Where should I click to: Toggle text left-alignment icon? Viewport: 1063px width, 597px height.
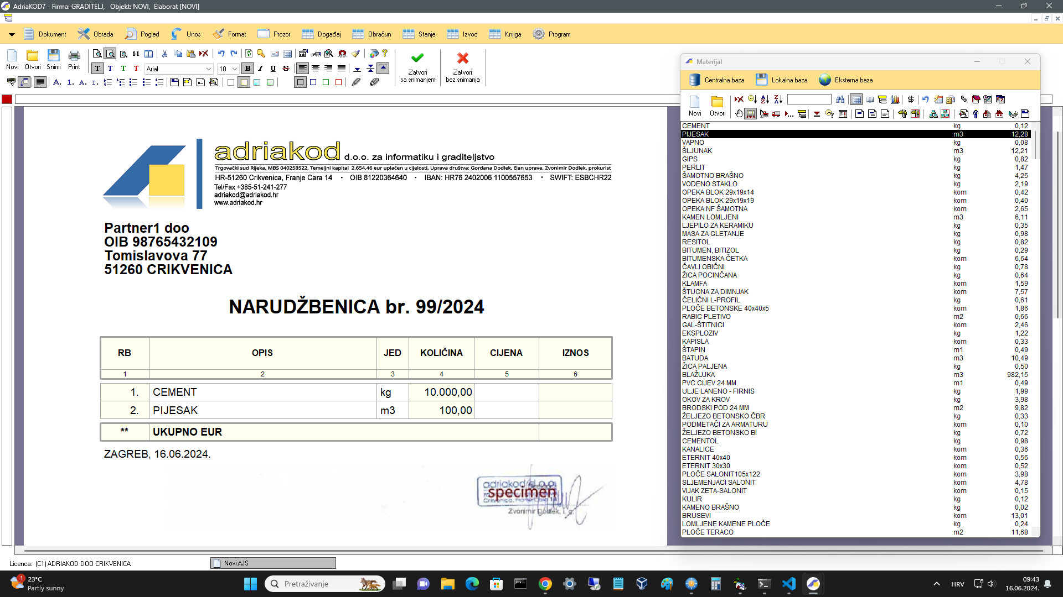[x=302, y=69]
